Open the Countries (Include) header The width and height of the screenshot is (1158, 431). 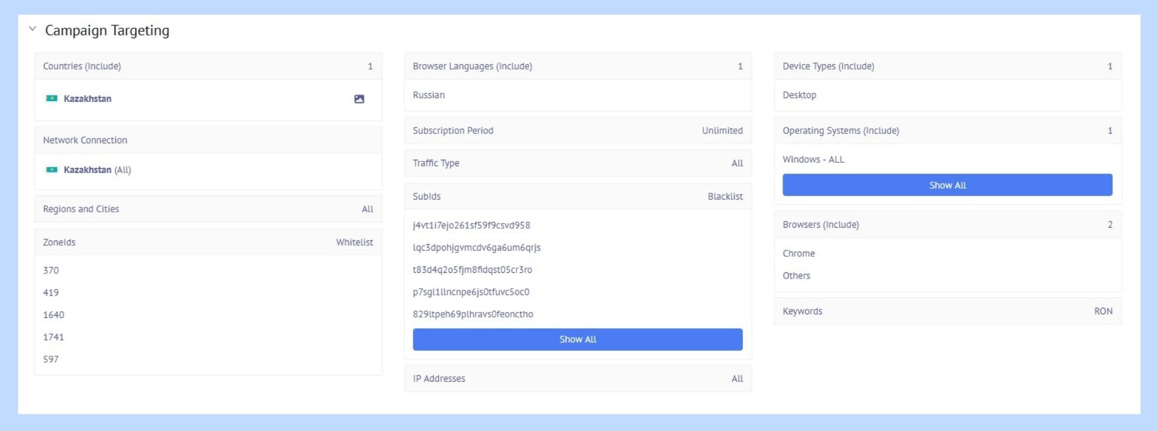click(208, 66)
